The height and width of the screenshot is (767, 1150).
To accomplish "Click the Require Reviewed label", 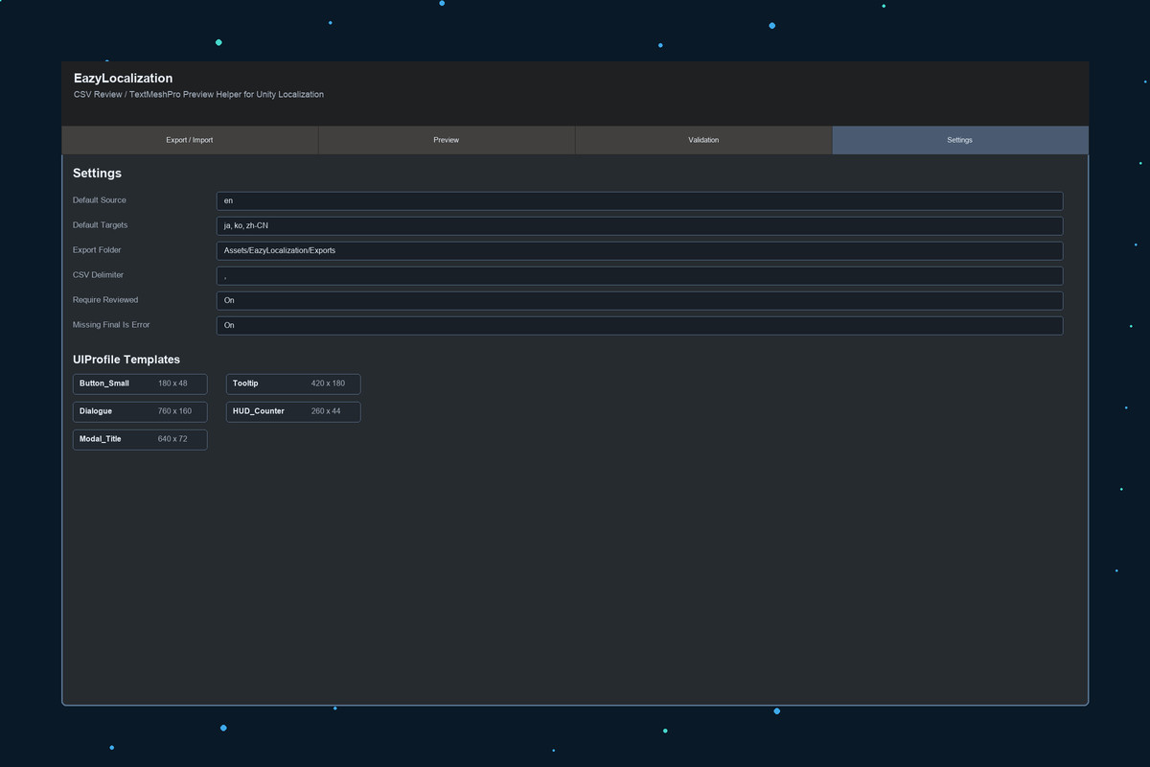I will click(105, 300).
